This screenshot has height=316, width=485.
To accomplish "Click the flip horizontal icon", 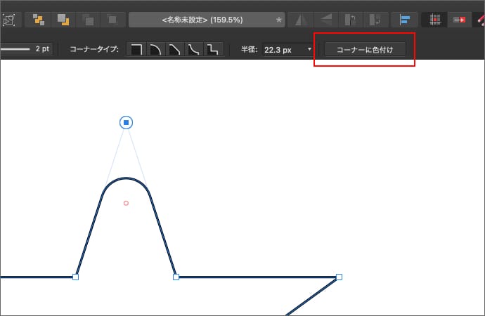I will click(299, 19).
